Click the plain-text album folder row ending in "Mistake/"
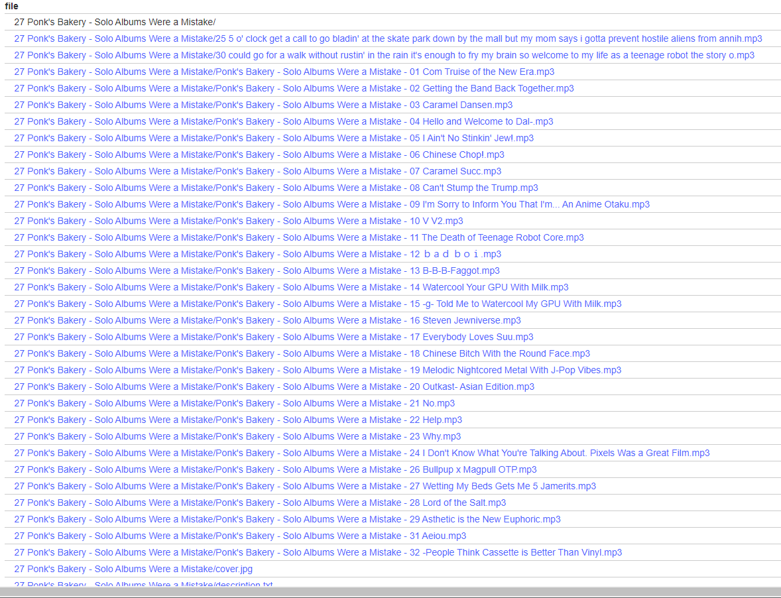781x598 pixels. pos(115,22)
